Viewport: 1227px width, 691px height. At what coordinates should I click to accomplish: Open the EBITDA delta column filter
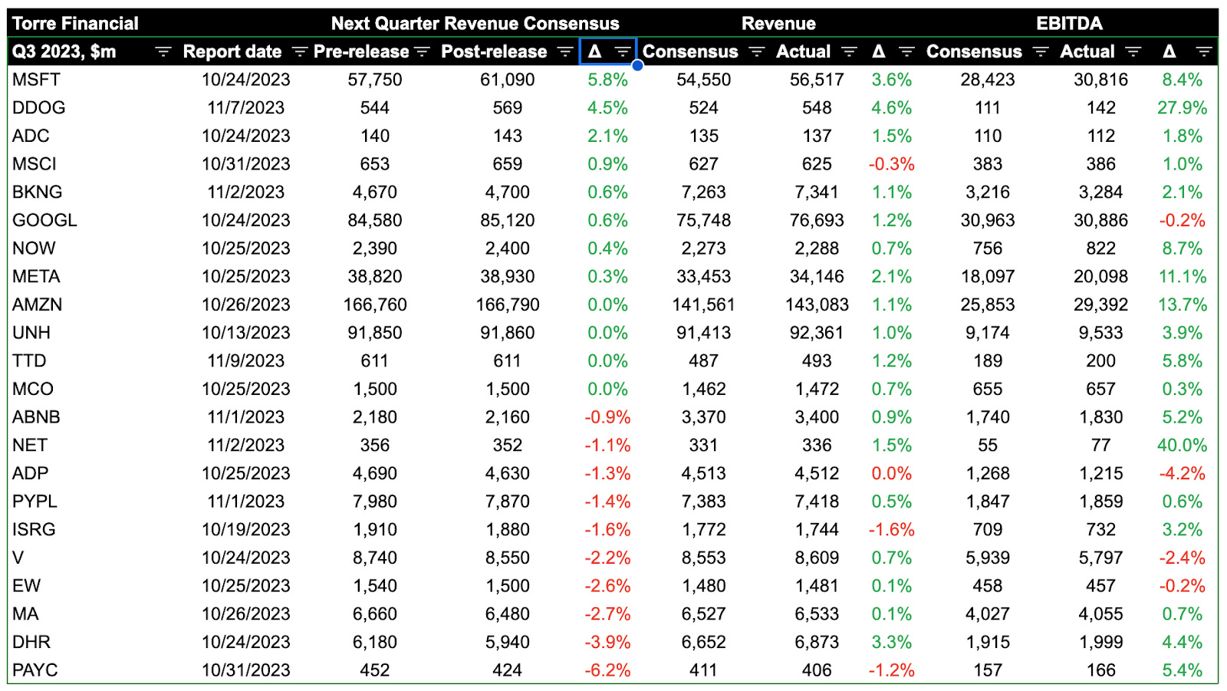1204,51
